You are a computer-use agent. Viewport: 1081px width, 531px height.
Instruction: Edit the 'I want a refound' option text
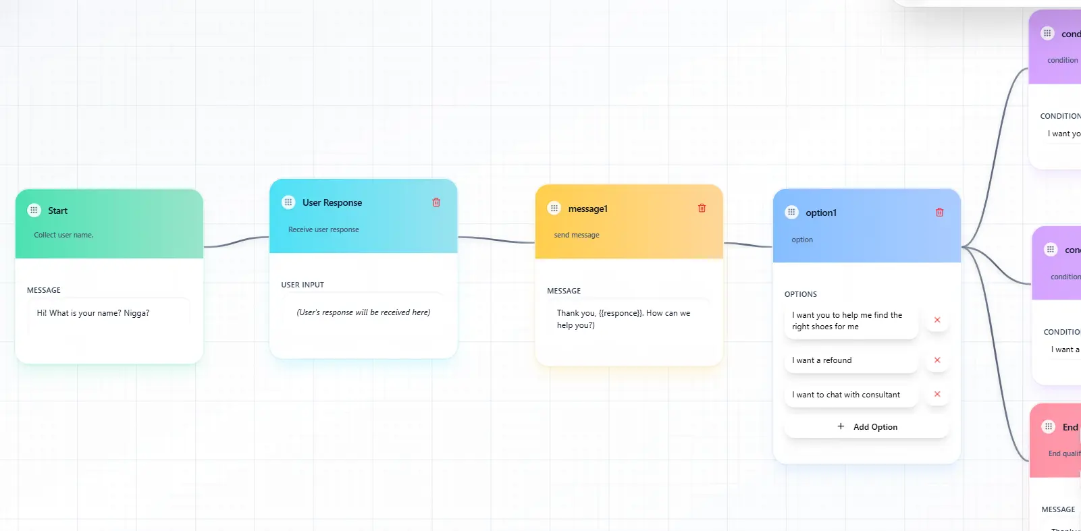click(x=851, y=360)
